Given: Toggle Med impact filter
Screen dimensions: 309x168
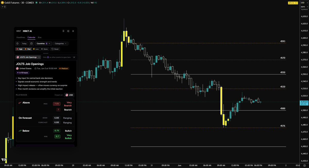Looking at the screenshot, I should tap(28, 49).
